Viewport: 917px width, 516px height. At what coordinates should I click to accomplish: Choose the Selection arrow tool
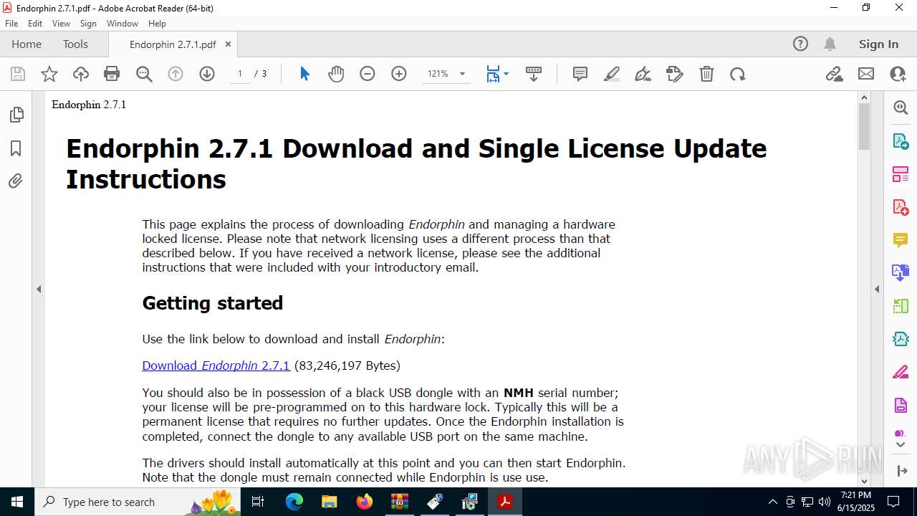tap(304, 74)
